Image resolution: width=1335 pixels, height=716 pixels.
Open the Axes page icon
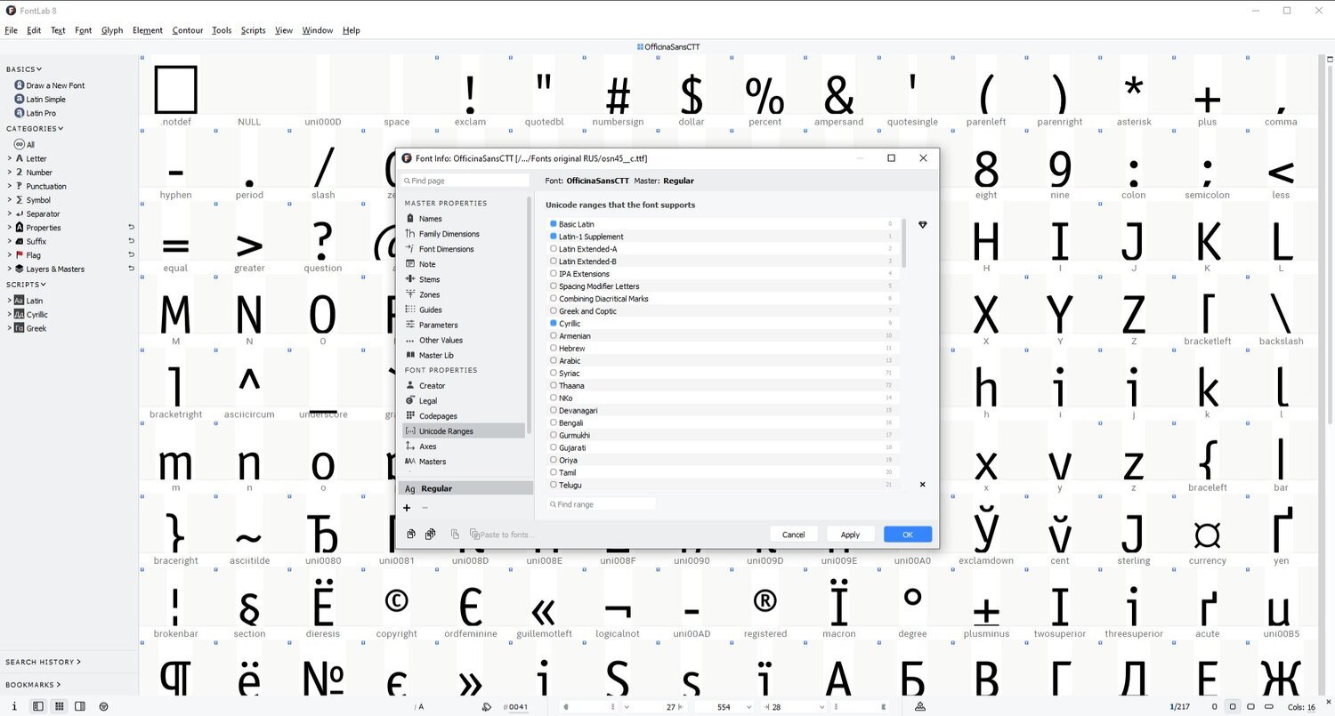click(x=410, y=446)
